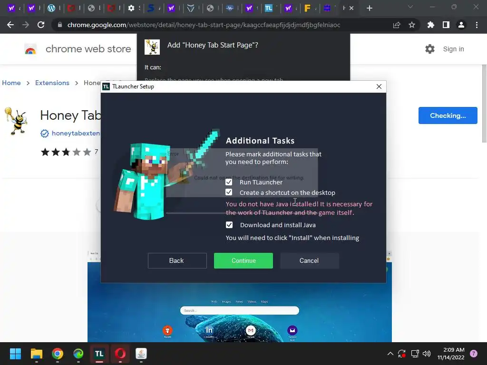
Task: Close the active Honey Tab tab
Action: [x=351, y=9]
